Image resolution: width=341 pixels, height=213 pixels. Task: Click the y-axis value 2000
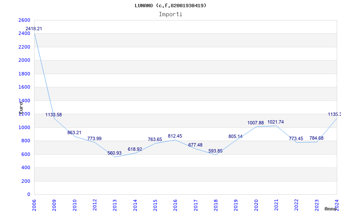[24, 60]
